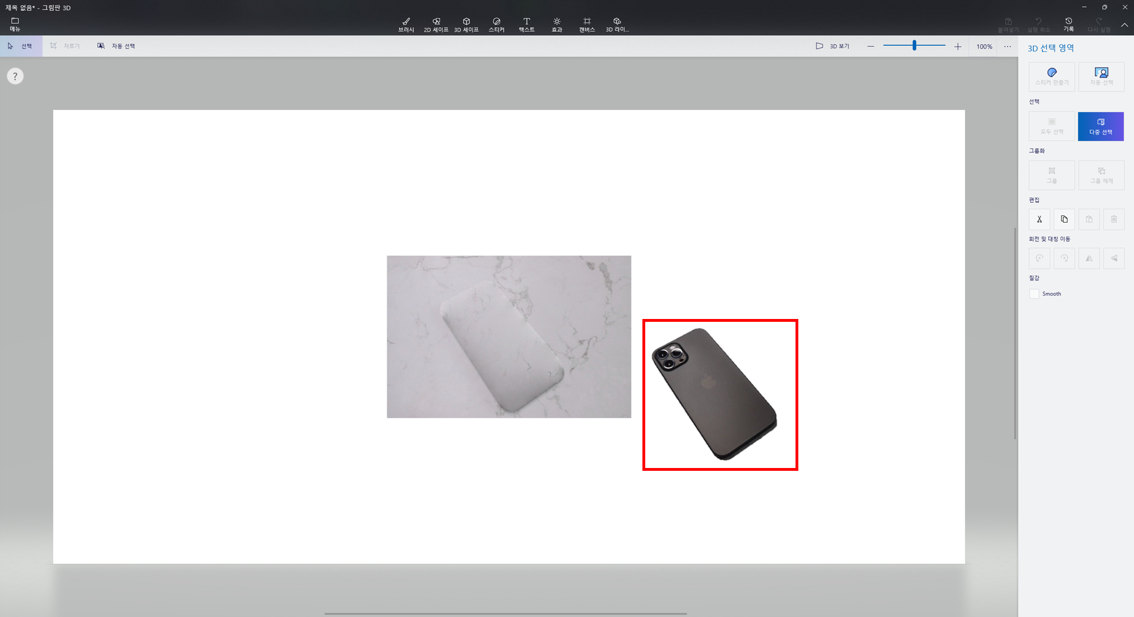The height and width of the screenshot is (617, 1134).
Task: Enable the Smooth checkbox
Action: pos(1034,293)
